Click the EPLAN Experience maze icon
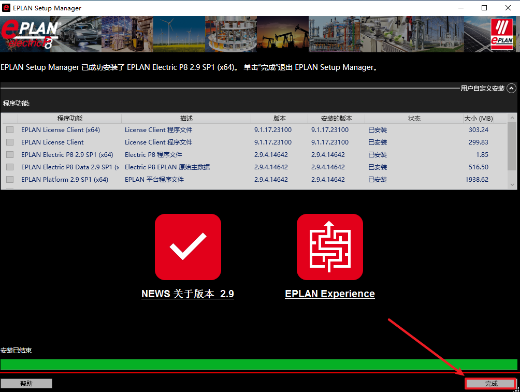Image resolution: width=520 pixels, height=392 pixels. tap(330, 247)
